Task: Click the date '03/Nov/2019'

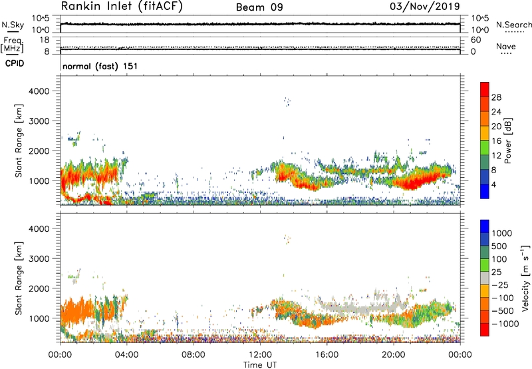Action: 425,7
